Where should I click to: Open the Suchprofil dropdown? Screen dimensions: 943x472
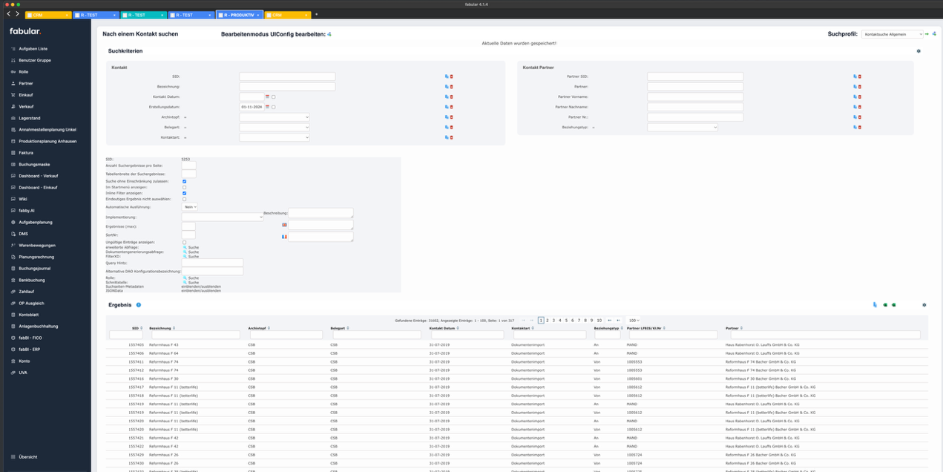click(892, 34)
